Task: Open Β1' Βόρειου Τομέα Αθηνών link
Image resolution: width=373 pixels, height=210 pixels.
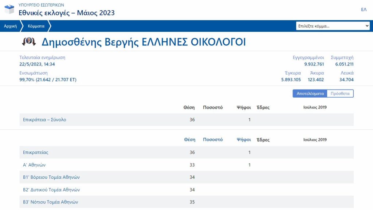Action: (51, 177)
